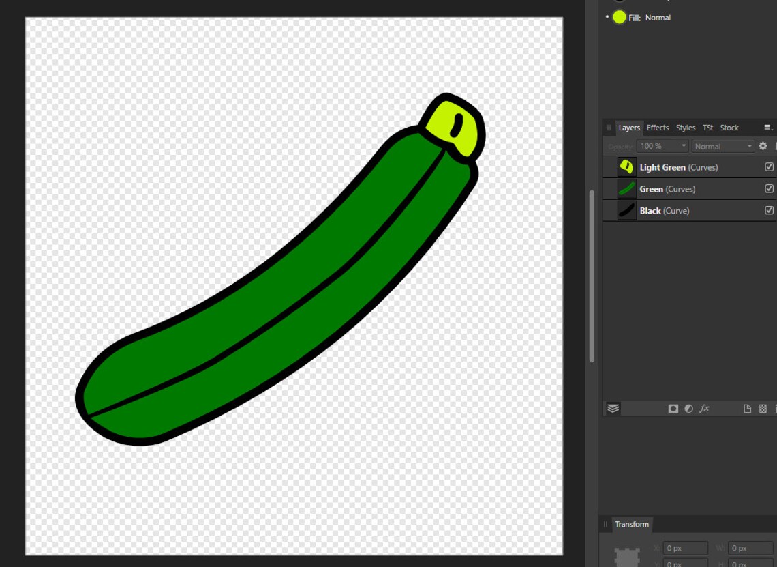
Task: Open the Styles tab
Action: pyautogui.click(x=685, y=128)
